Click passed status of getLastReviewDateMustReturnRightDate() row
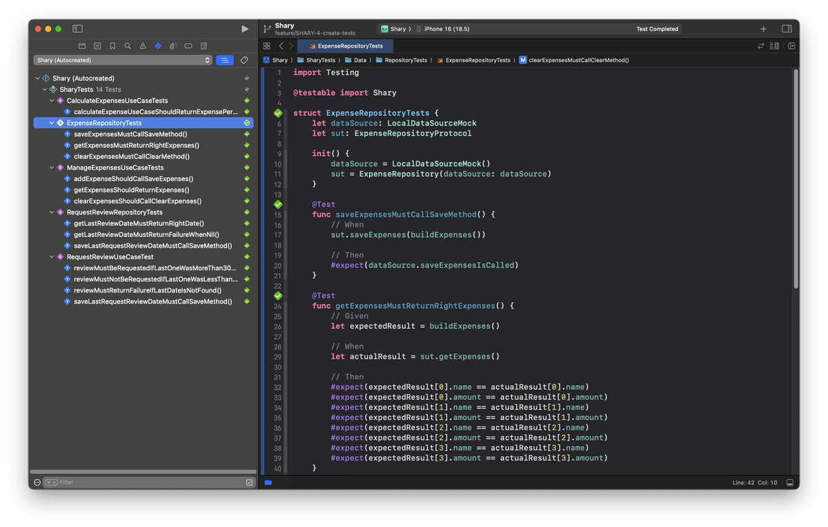 pyautogui.click(x=247, y=223)
